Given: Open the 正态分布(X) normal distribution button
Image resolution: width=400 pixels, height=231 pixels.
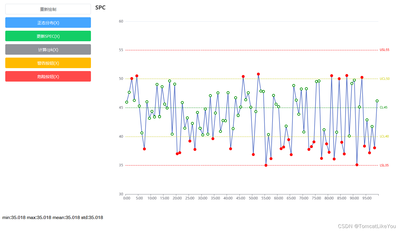Looking at the screenshot, I should pos(48,23).
